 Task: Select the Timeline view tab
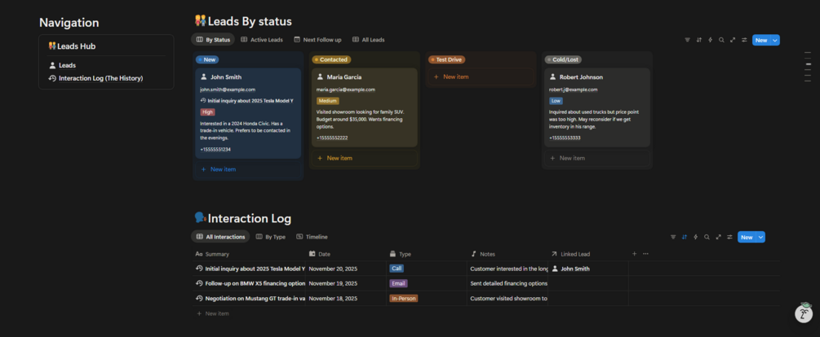click(312, 237)
